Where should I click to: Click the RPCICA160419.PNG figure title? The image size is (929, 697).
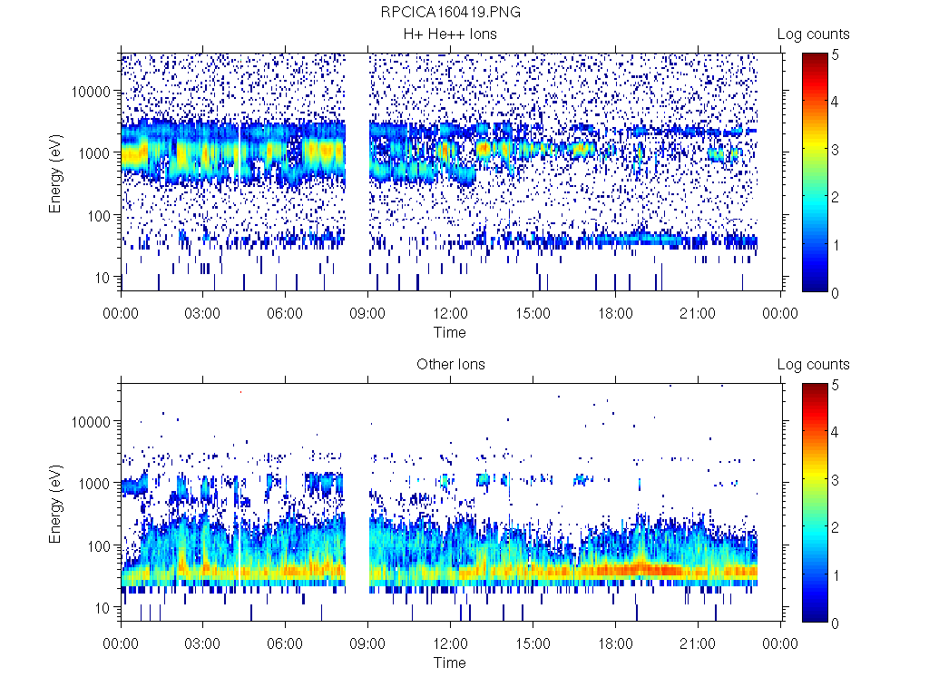tap(450, 13)
